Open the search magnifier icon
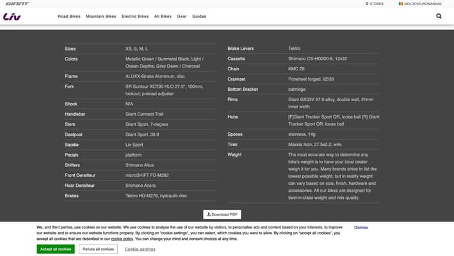 439,16
